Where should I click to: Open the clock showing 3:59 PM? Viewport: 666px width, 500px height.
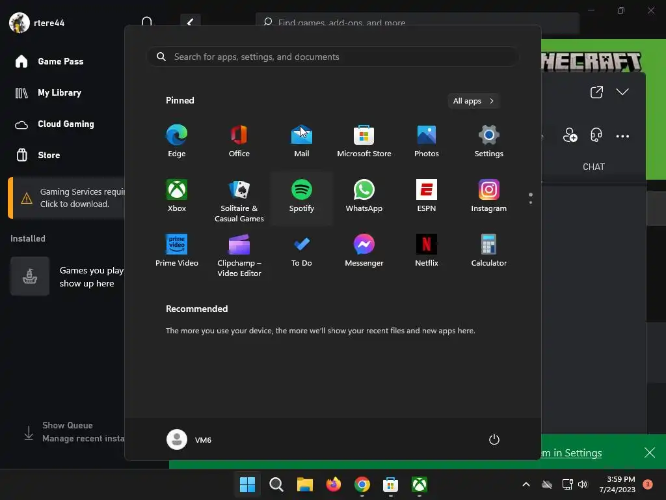pos(617,484)
